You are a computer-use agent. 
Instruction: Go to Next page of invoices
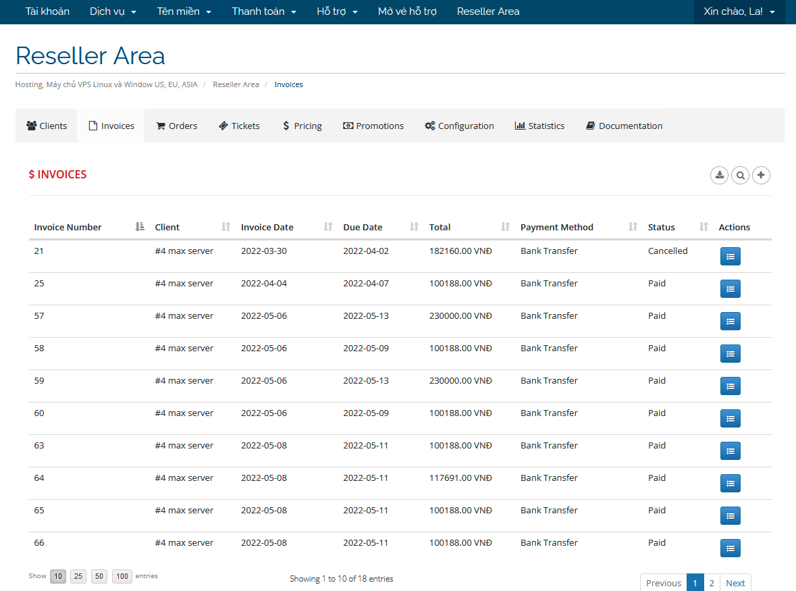(x=735, y=583)
